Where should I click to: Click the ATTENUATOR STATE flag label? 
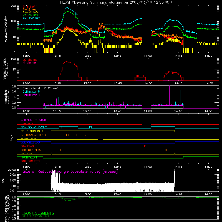[x=34, y=120]
